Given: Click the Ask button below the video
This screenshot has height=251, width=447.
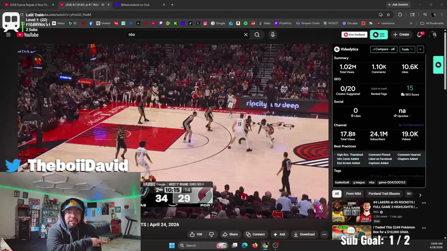Looking at the screenshot, I should (x=279, y=234).
